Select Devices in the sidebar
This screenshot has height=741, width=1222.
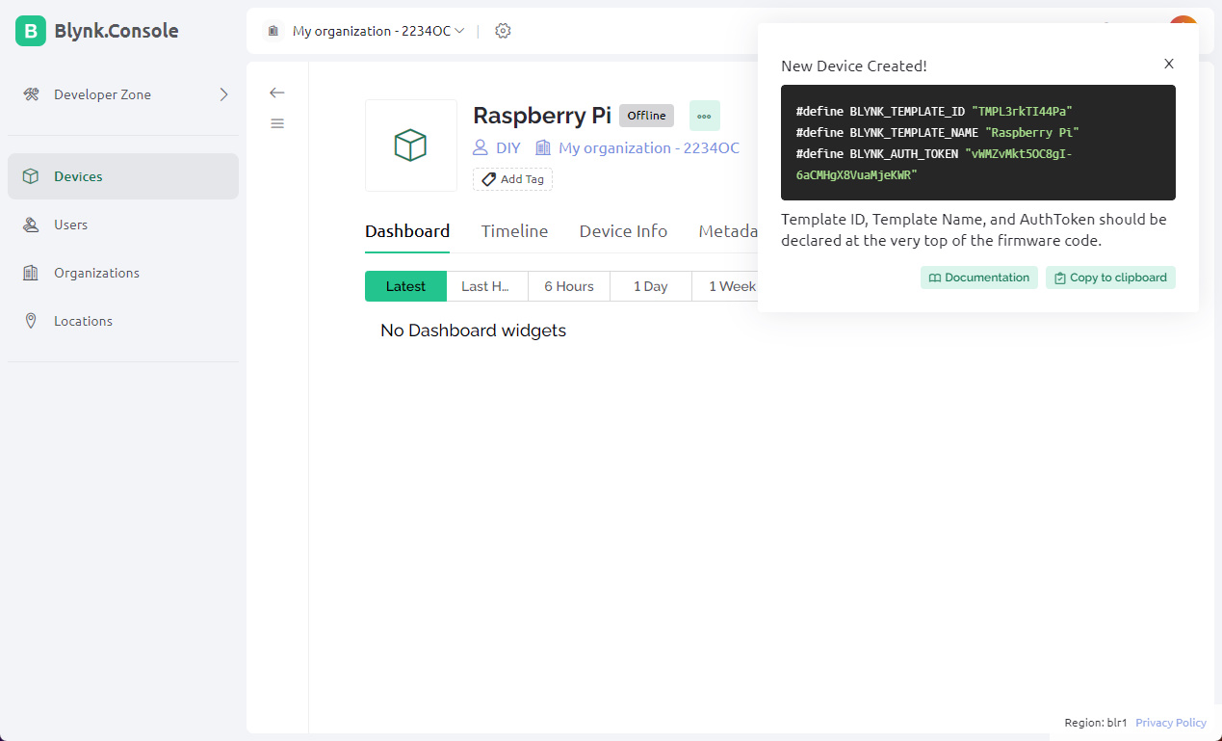pyautogui.click(x=123, y=176)
